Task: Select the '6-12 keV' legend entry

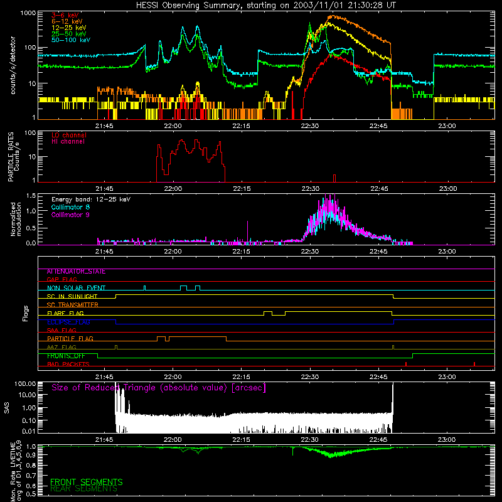Action: [x=67, y=21]
